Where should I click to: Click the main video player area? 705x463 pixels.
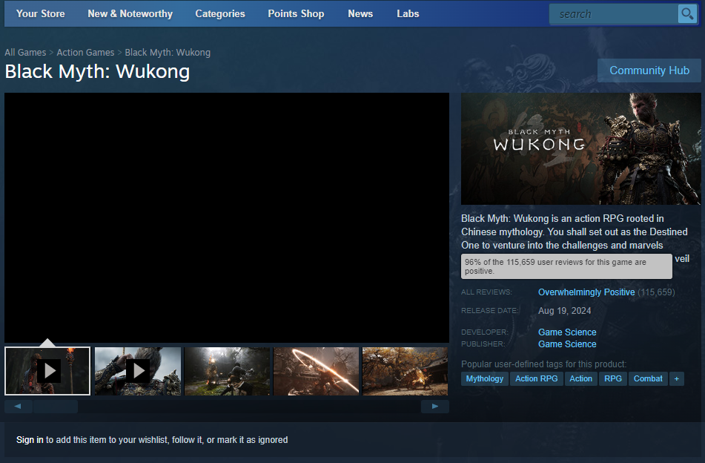[x=227, y=218]
